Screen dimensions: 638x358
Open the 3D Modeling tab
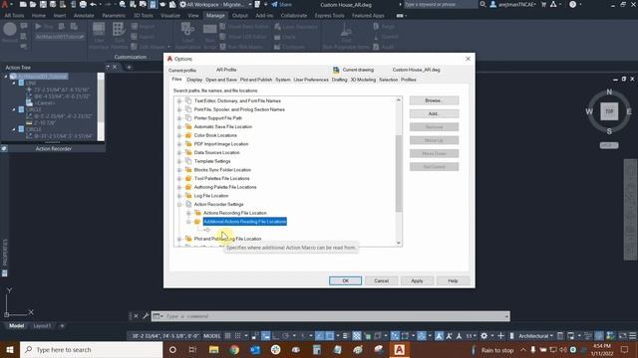click(363, 80)
